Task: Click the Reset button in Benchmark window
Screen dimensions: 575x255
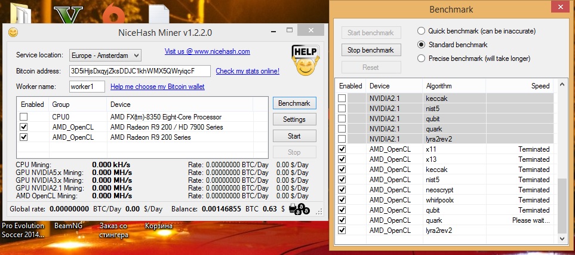Action: (x=371, y=67)
